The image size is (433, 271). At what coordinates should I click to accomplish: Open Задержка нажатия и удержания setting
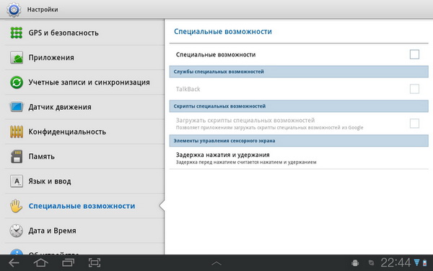point(299,158)
